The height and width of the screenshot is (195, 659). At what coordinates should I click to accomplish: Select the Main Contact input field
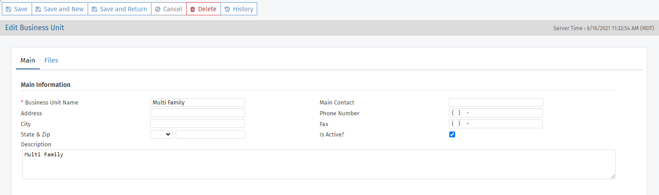(x=496, y=103)
